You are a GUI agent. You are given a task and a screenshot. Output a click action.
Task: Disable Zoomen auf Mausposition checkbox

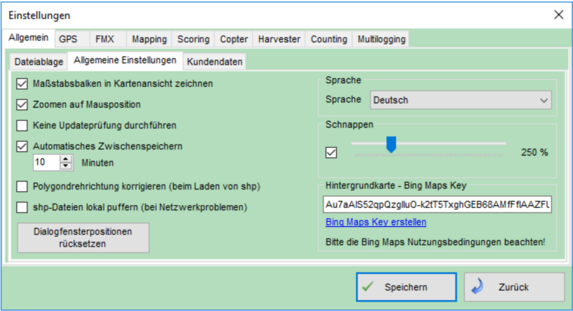22,105
